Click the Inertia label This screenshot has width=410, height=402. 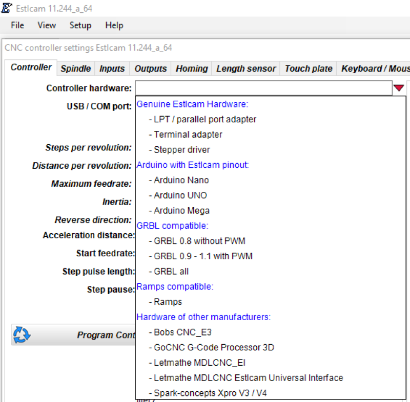(x=117, y=202)
